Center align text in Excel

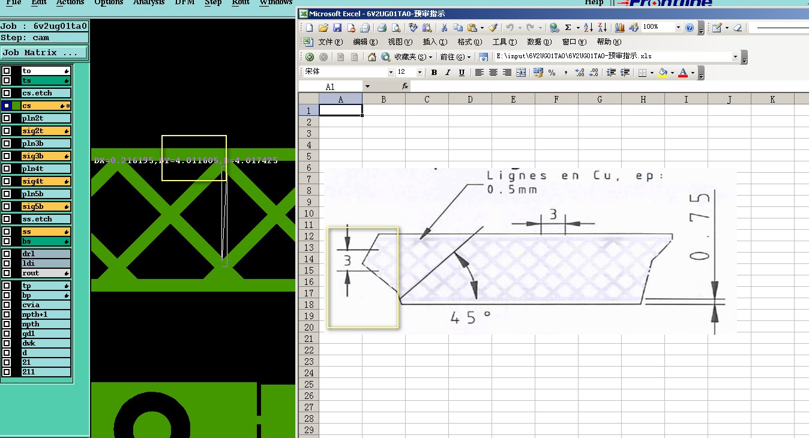[x=493, y=73]
